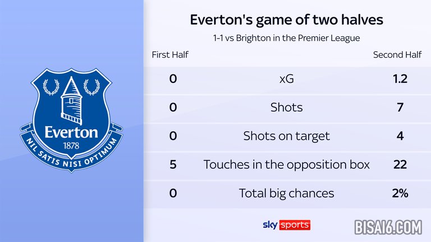The width and height of the screenshot is (431, 242).
Task: Click the right laurel wreath in the crest
Action: (x=91, y=87)
